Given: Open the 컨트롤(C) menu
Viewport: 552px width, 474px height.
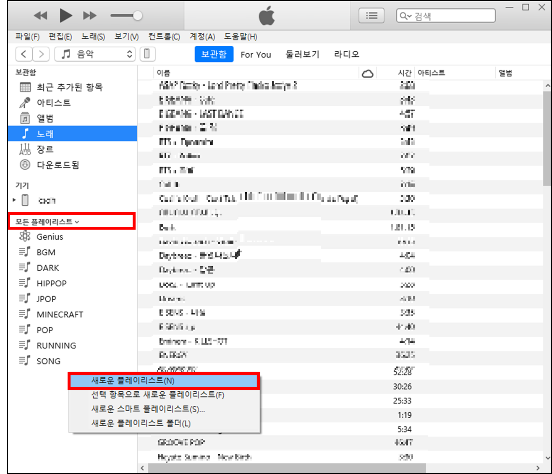Looking at the screenshot, I should pyautogui.click(x=164, y=37).
